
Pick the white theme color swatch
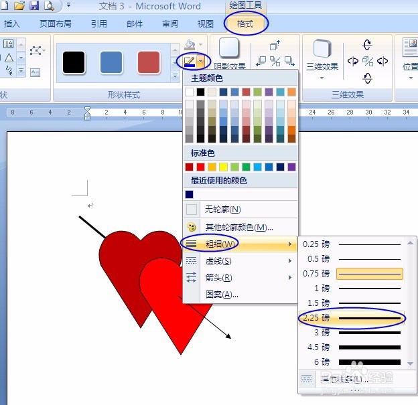(x=189, y=92)
